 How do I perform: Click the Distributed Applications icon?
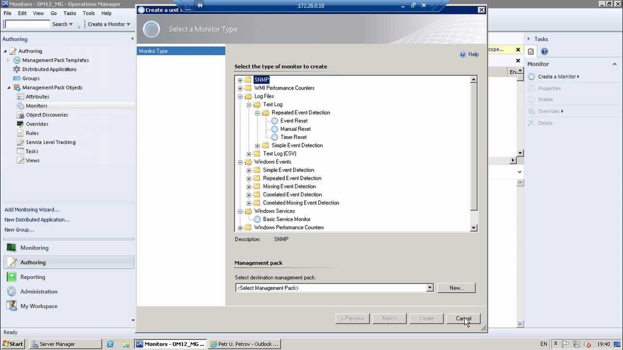(17, 69)
